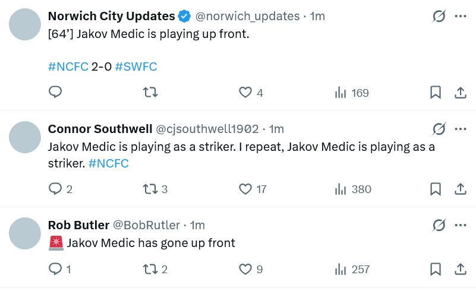Viewport: 476px width, 291px height.
Task: Share Rob Butler's tweet
Action: (460, 269)
